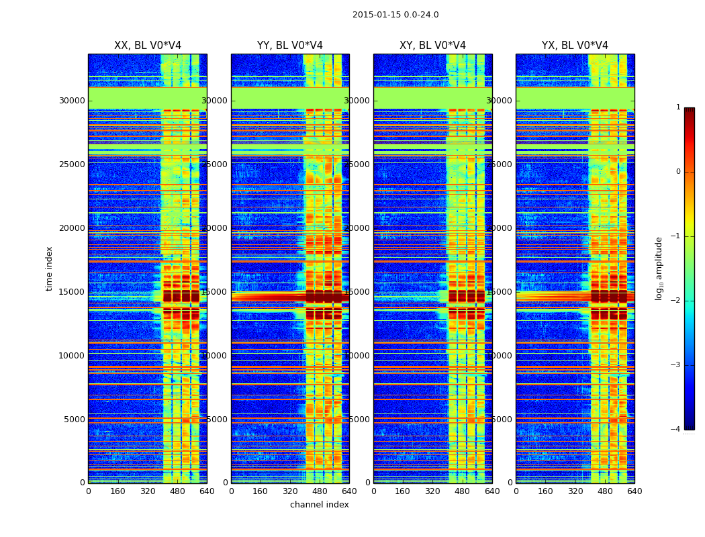This screenshot has height=537, width=705.
Task: Click the 160 channel tick under YX panel
Action: click(x=545, y=491)
